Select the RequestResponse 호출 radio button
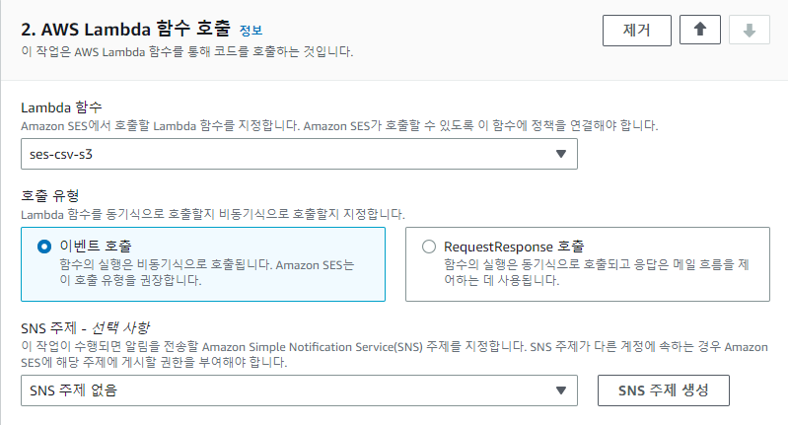788x425 pixels. (428, 247)
